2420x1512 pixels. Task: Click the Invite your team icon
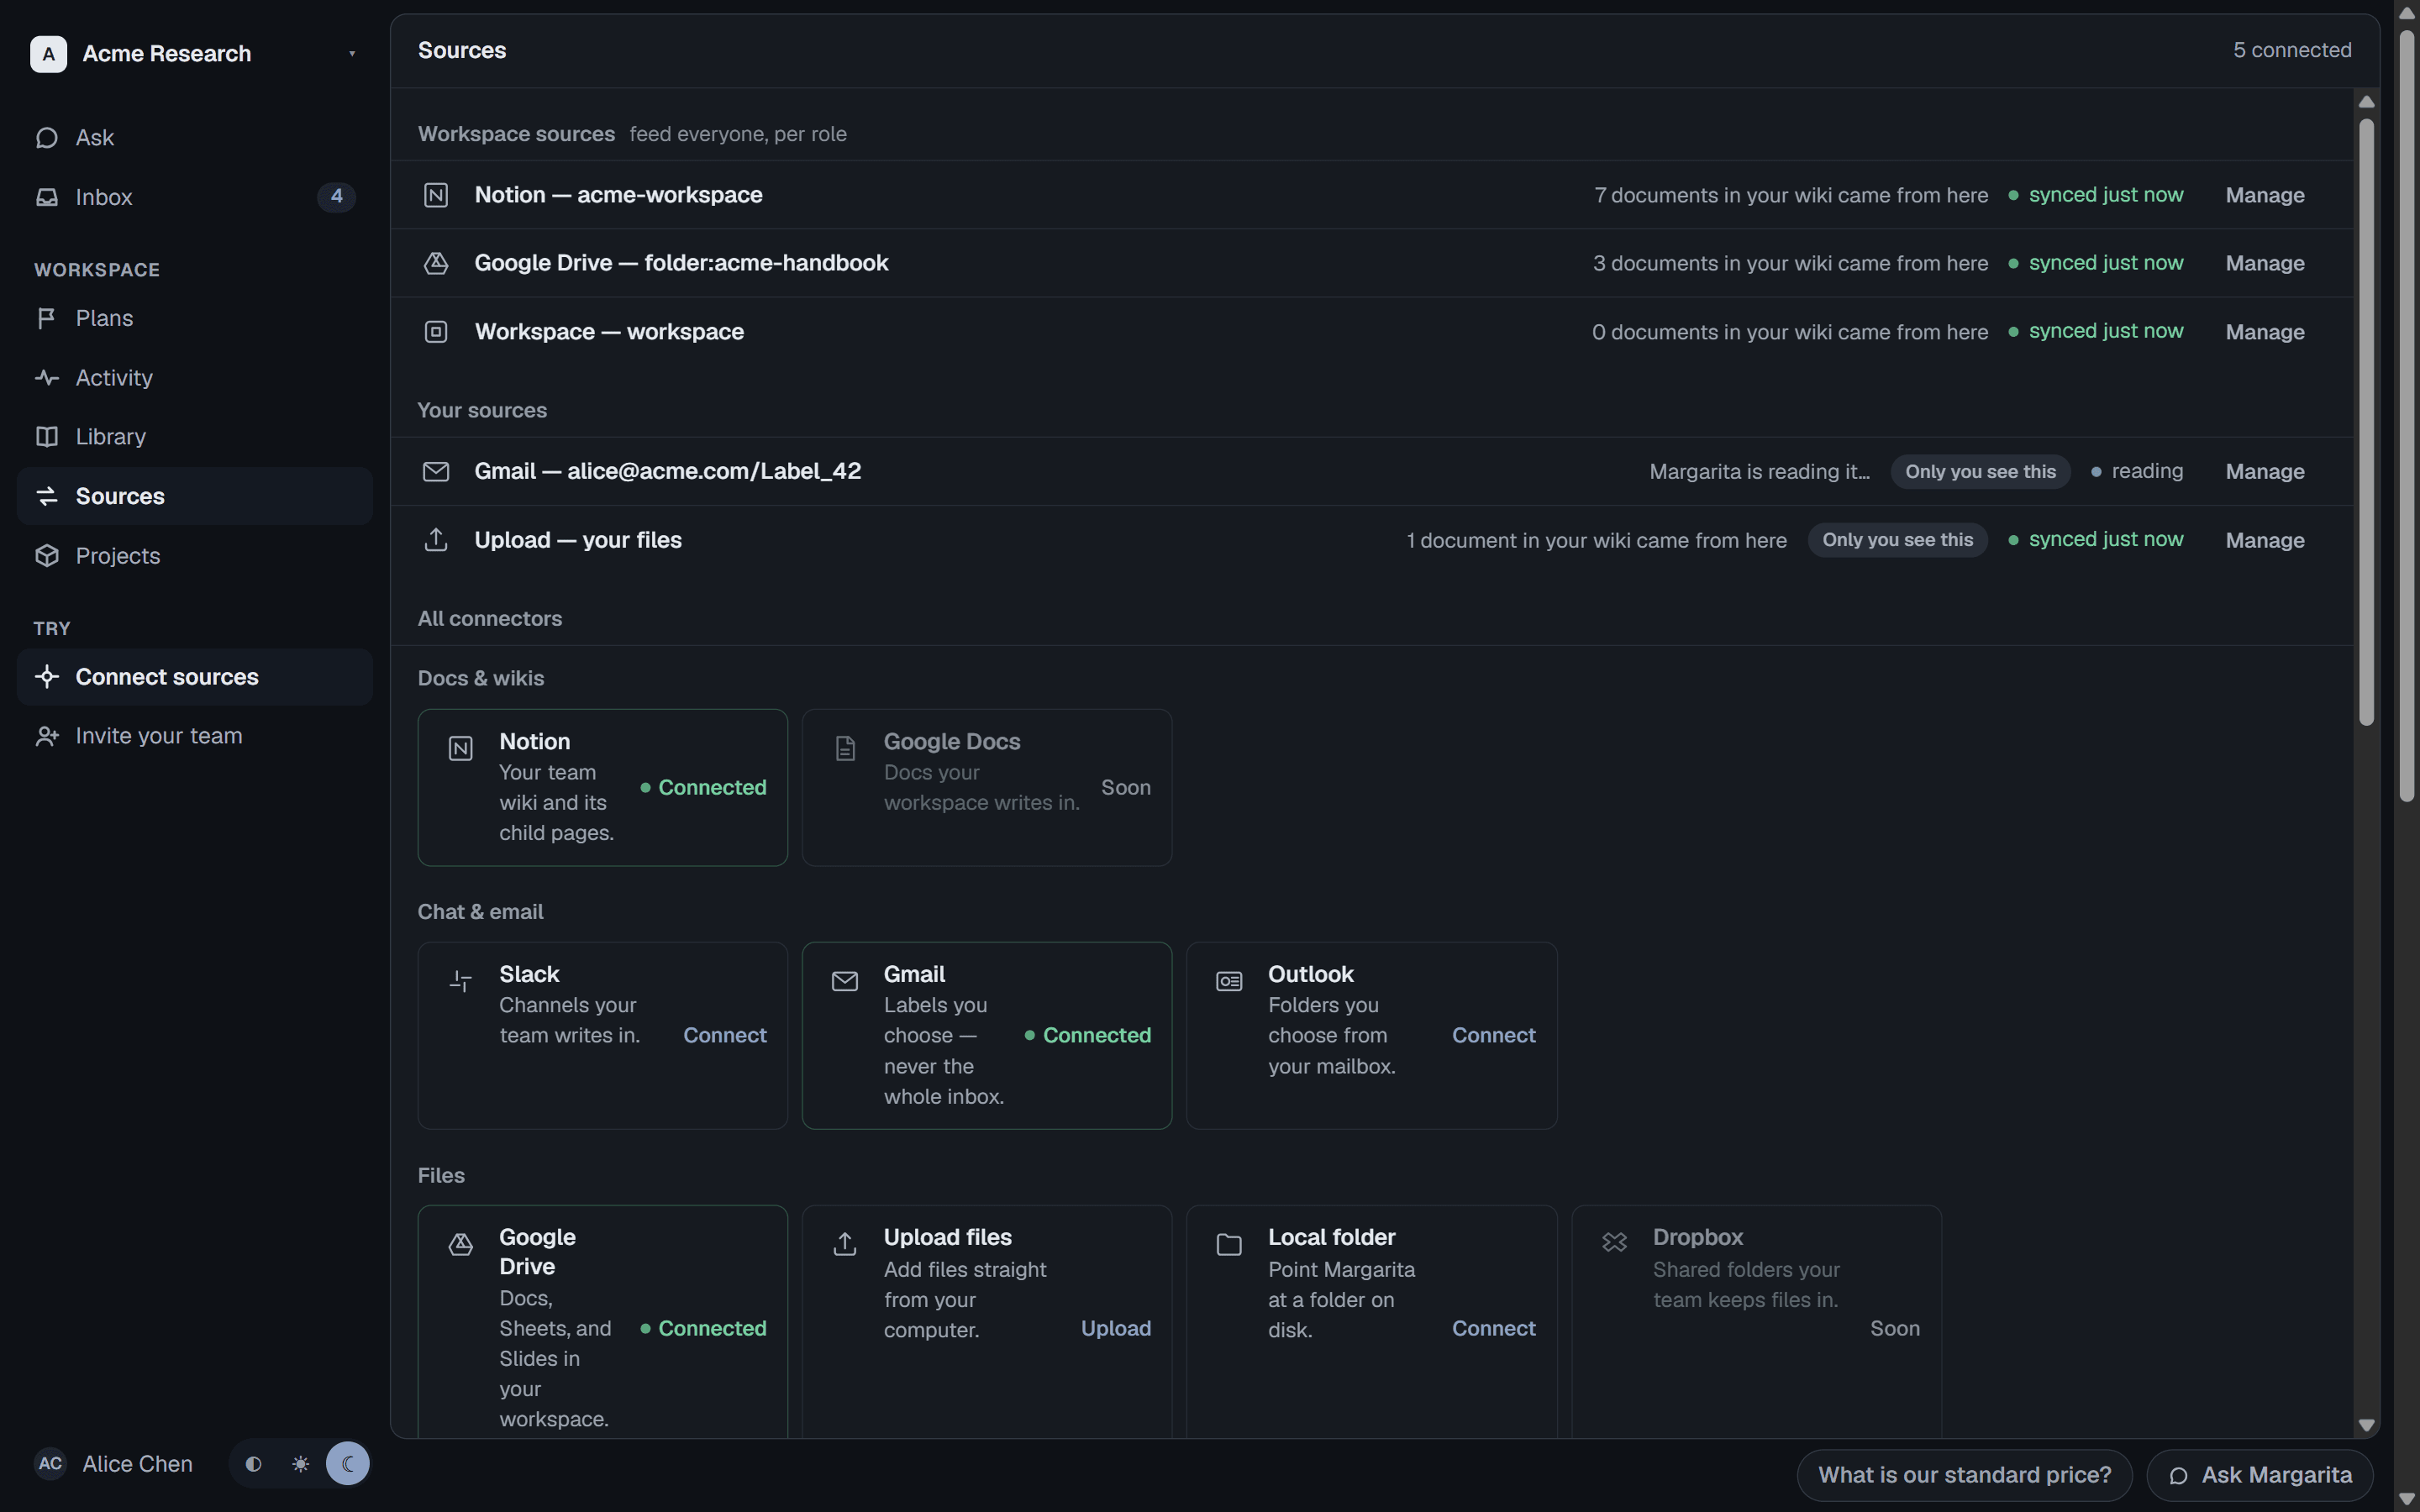pyautogui.click(x=47, y=736)
